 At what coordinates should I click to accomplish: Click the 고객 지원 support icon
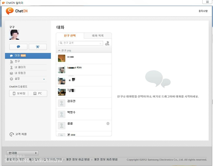[12, 134]
